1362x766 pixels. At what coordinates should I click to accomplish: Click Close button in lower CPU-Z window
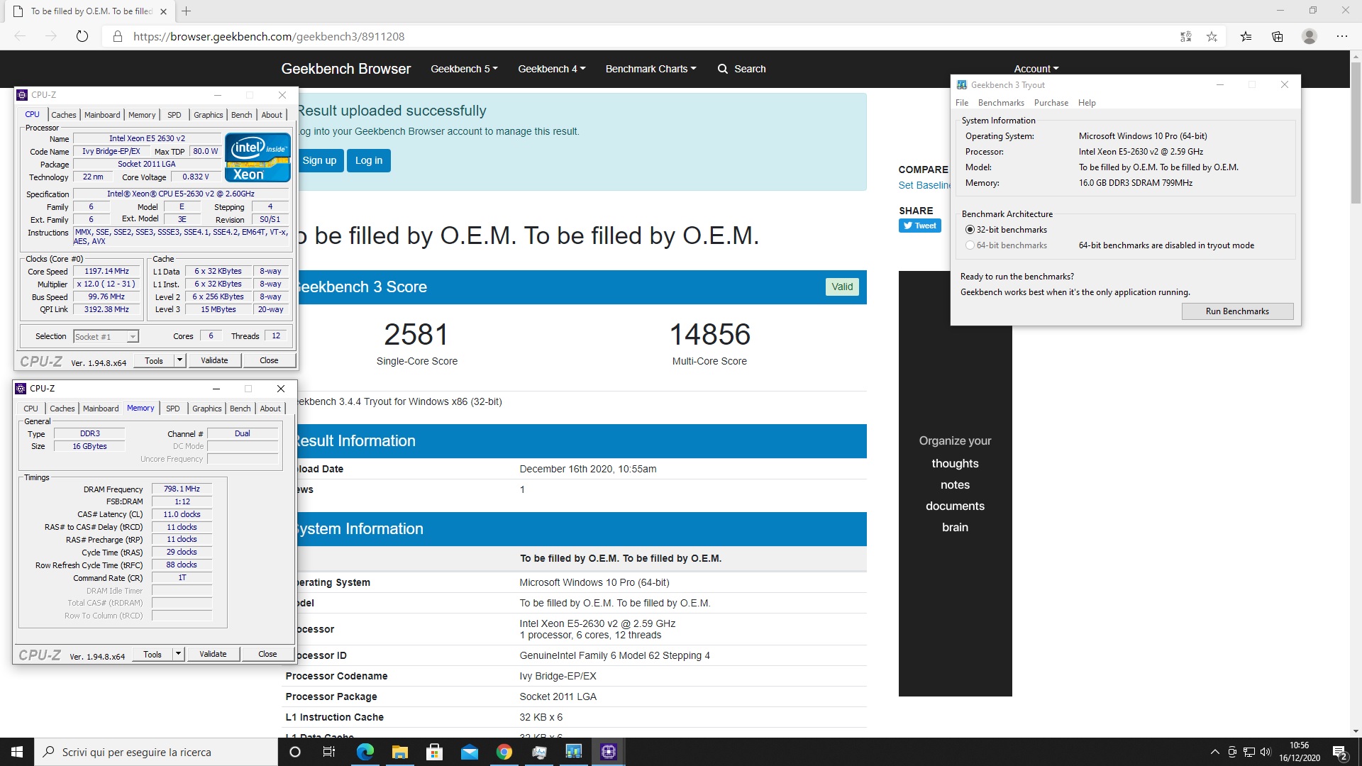coord(267,654)
